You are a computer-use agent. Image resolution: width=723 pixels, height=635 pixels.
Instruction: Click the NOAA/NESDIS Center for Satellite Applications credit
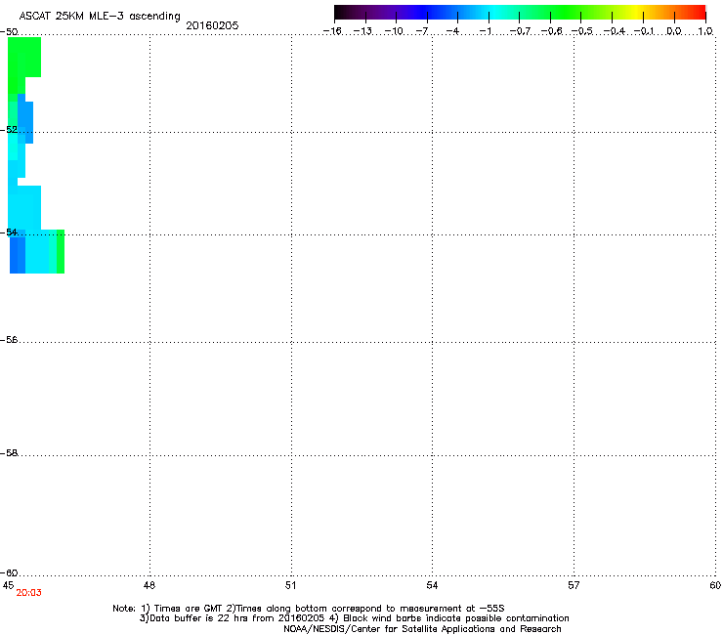[422, 629]
